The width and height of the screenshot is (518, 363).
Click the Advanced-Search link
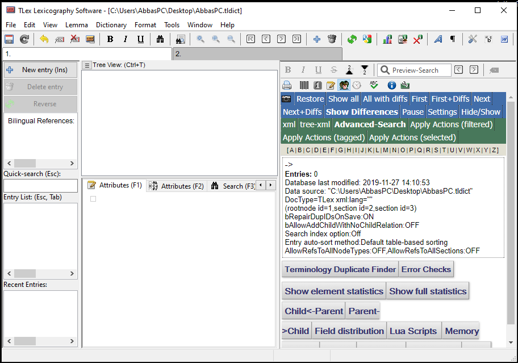click(370, 124)
